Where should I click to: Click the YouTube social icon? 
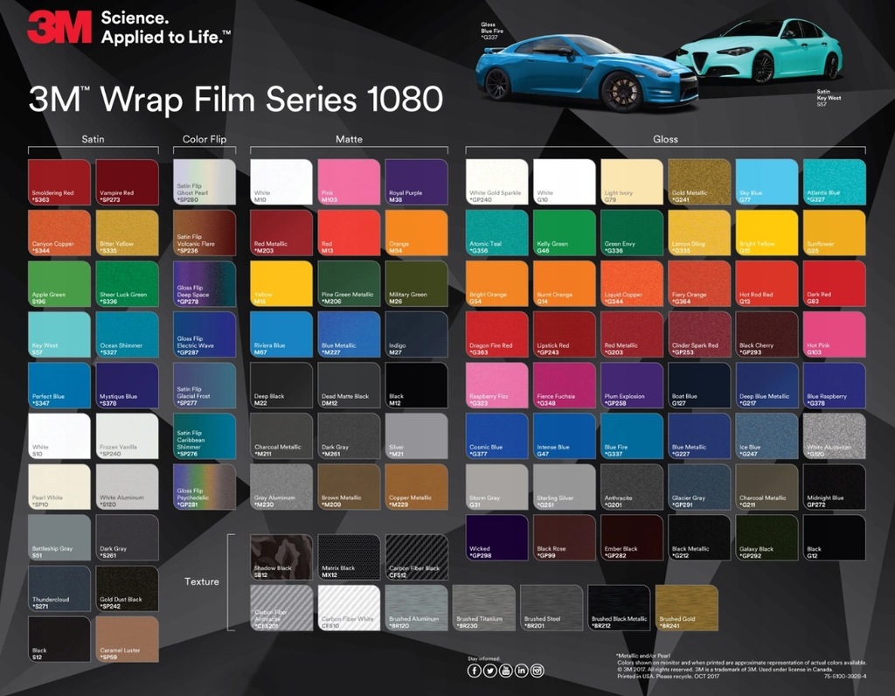(x=506, y=671)
